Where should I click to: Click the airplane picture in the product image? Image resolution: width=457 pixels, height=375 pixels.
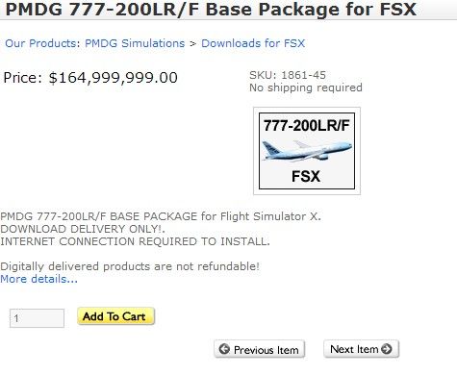tap(307, 150)
